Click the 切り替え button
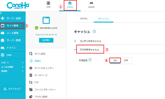 pyautogui.click(x=46, y=40)
